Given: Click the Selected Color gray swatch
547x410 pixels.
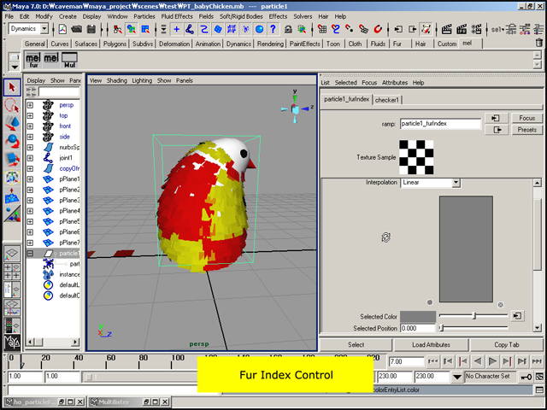Looking at the screenshot, I should click(418, 317).
